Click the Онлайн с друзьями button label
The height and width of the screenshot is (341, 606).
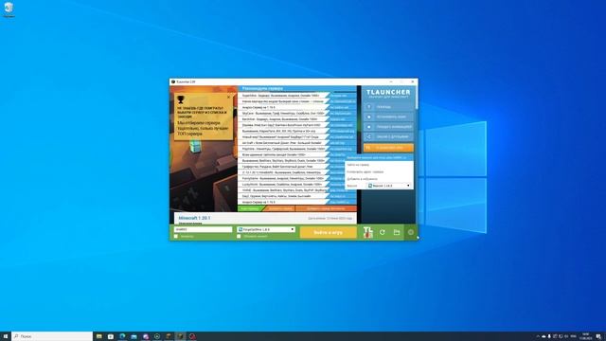click(x=393, y=136)
